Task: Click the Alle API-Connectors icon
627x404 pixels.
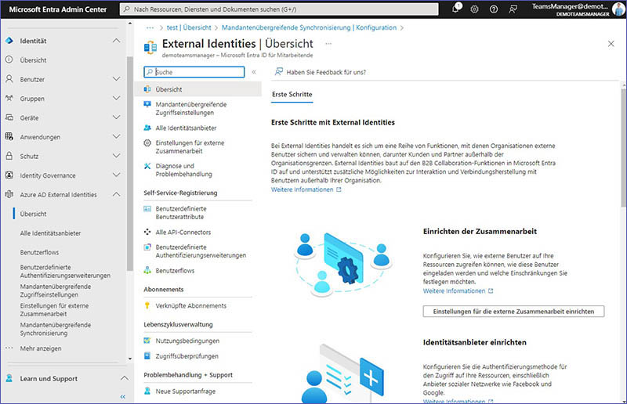Action: (x=147, y=232)
